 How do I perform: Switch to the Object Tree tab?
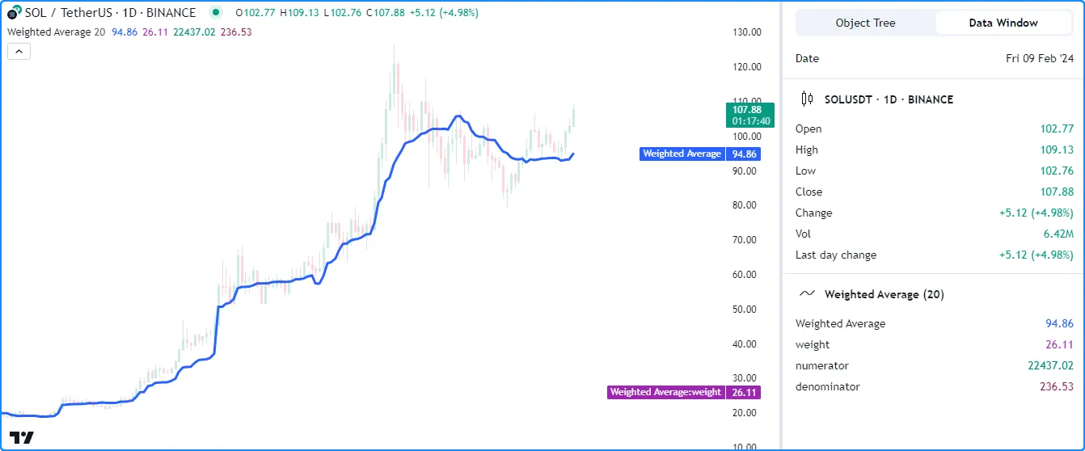[866, 23]
